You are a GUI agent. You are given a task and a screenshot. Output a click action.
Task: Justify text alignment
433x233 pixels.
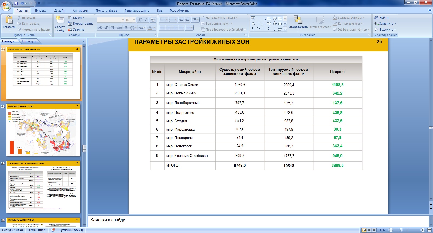(x=181, y=28)
